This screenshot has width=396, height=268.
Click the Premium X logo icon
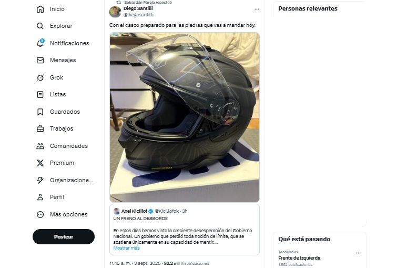[x=40, y=163]
